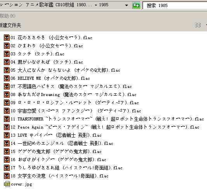
Task: Select the cover.jpg image file icon
Action: click(7, 184)
